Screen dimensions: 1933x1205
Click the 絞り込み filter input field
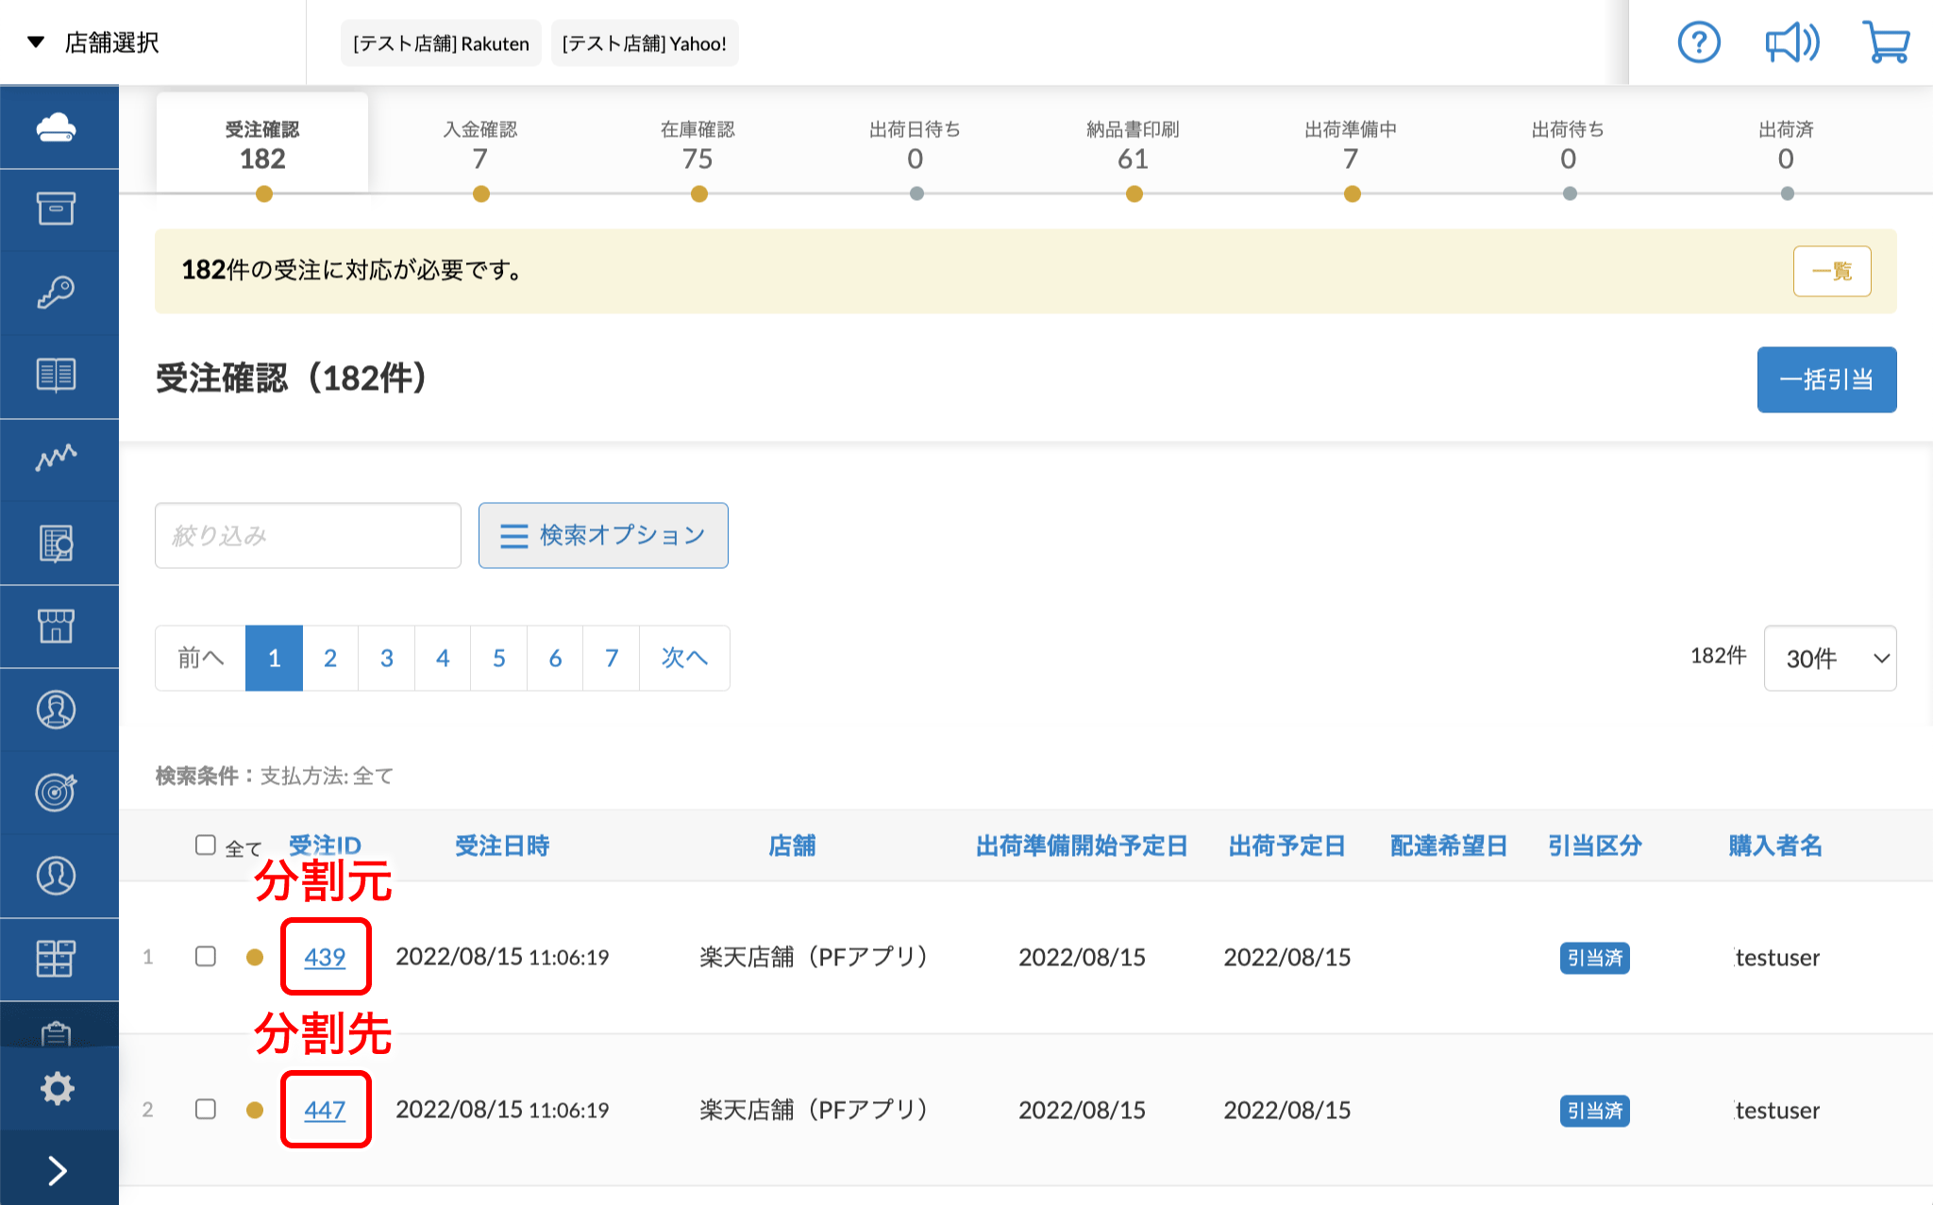[x=308, y=535]
